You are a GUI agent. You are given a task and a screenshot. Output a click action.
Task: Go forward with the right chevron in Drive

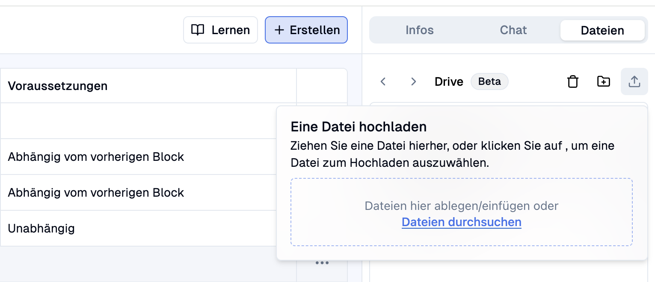point(413,81)
